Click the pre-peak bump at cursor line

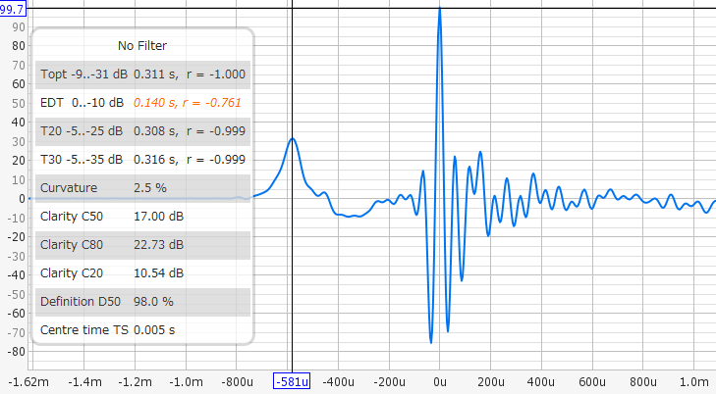click(292, 139)
